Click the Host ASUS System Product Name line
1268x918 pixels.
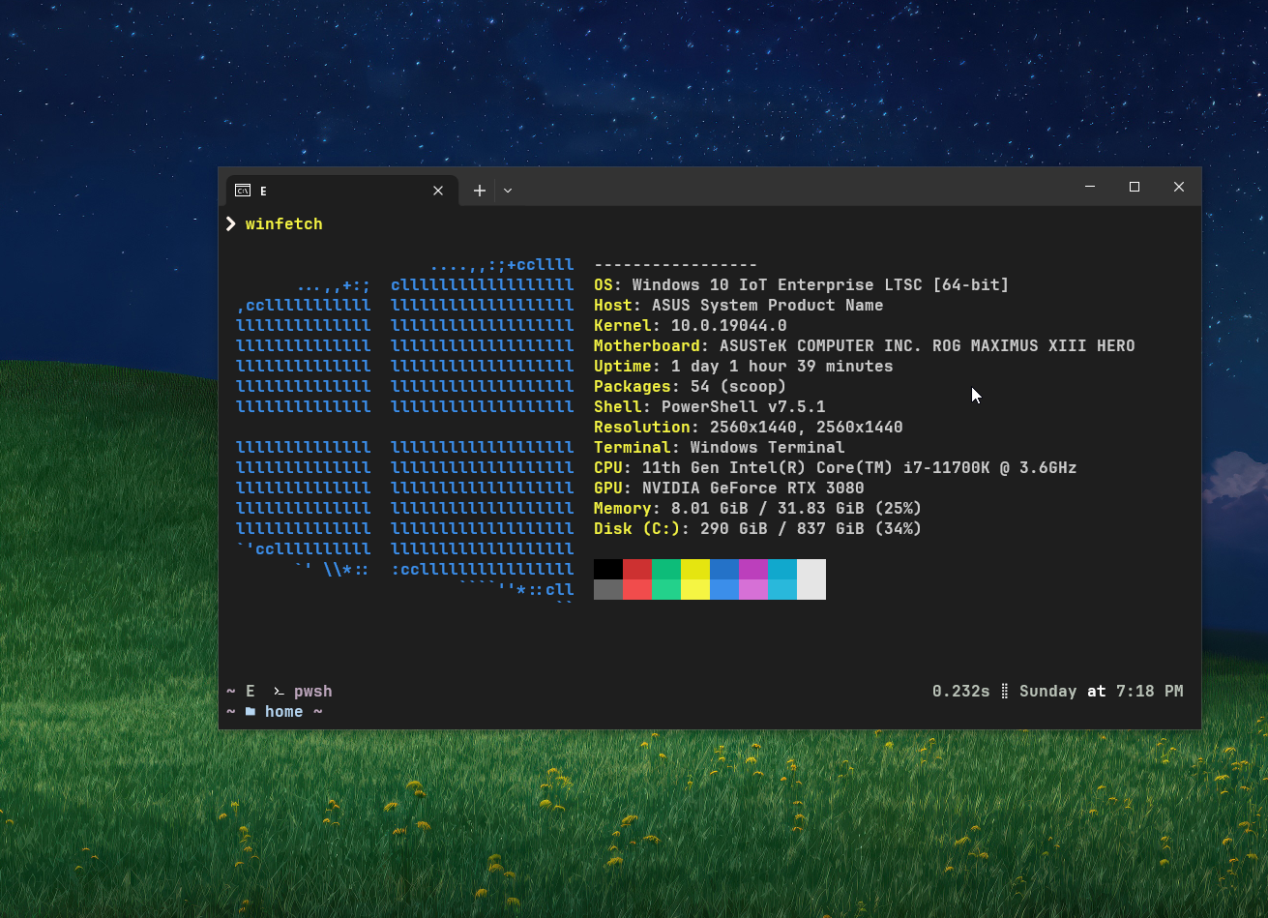[x=739, y=306]
